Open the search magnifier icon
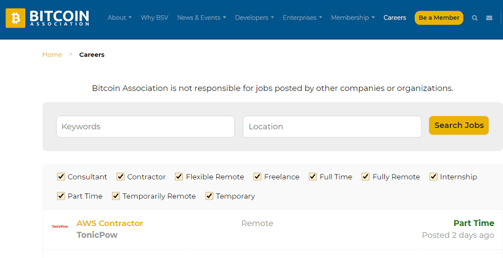503x258 pixels. point(475,18)
